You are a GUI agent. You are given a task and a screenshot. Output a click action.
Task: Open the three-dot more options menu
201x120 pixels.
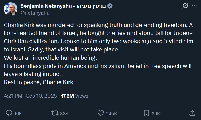pos(194,6)
